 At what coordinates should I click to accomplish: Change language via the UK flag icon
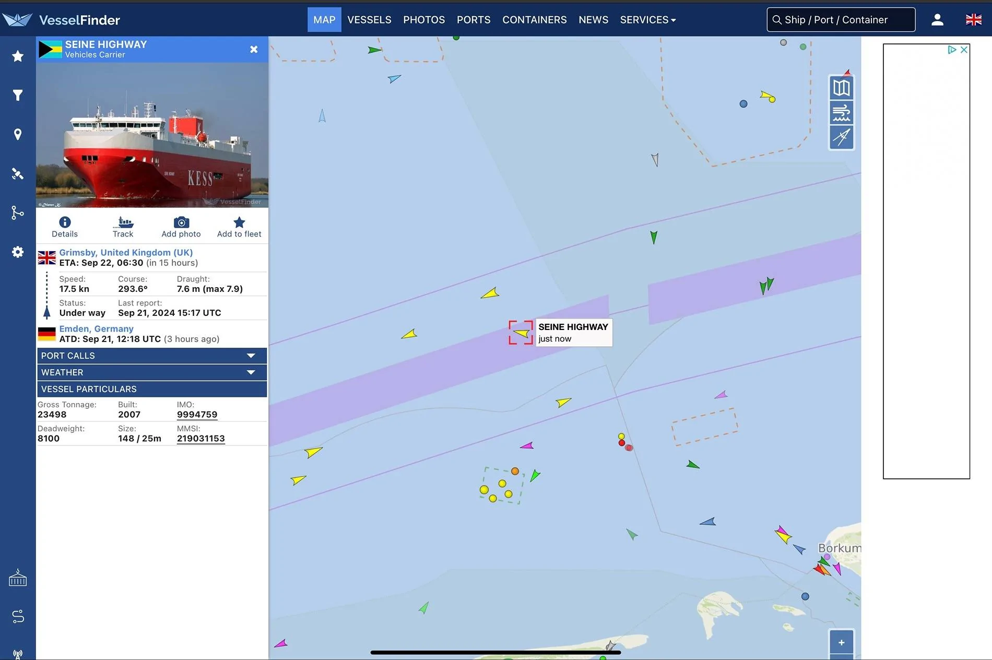[974, 20]
